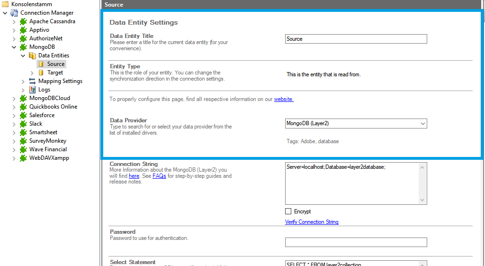Click the Apache Cassandra connection icon
485x266 pixels.
tap(23, 21)
